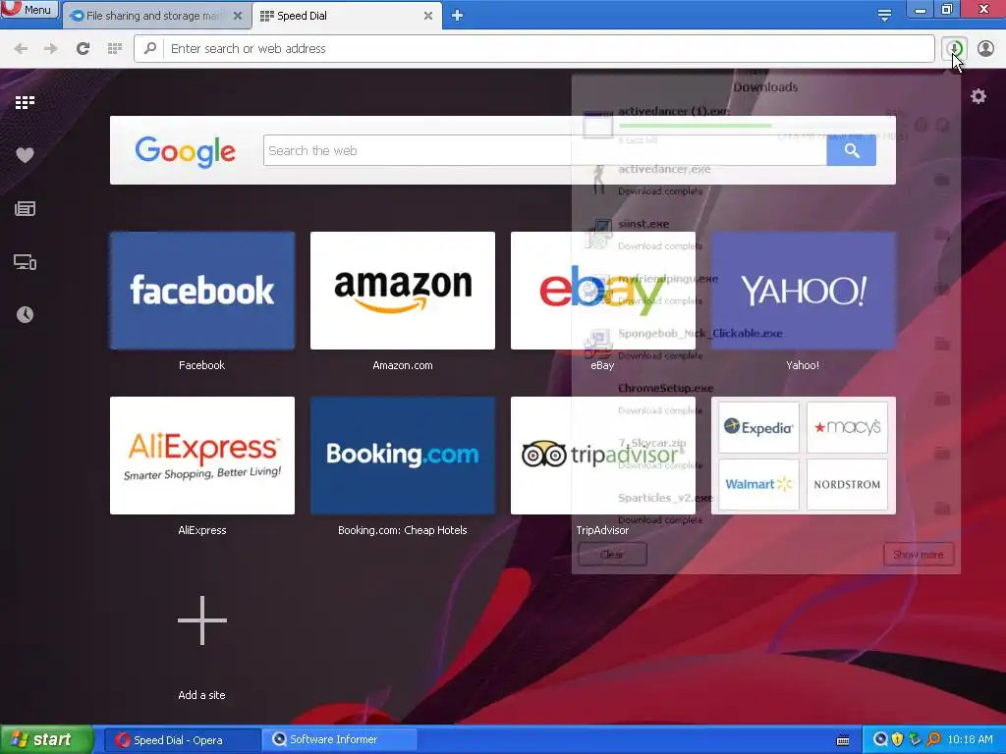Open the Opera Menu button
This screenshot has height=754, width=1006.
pos(28,9)
